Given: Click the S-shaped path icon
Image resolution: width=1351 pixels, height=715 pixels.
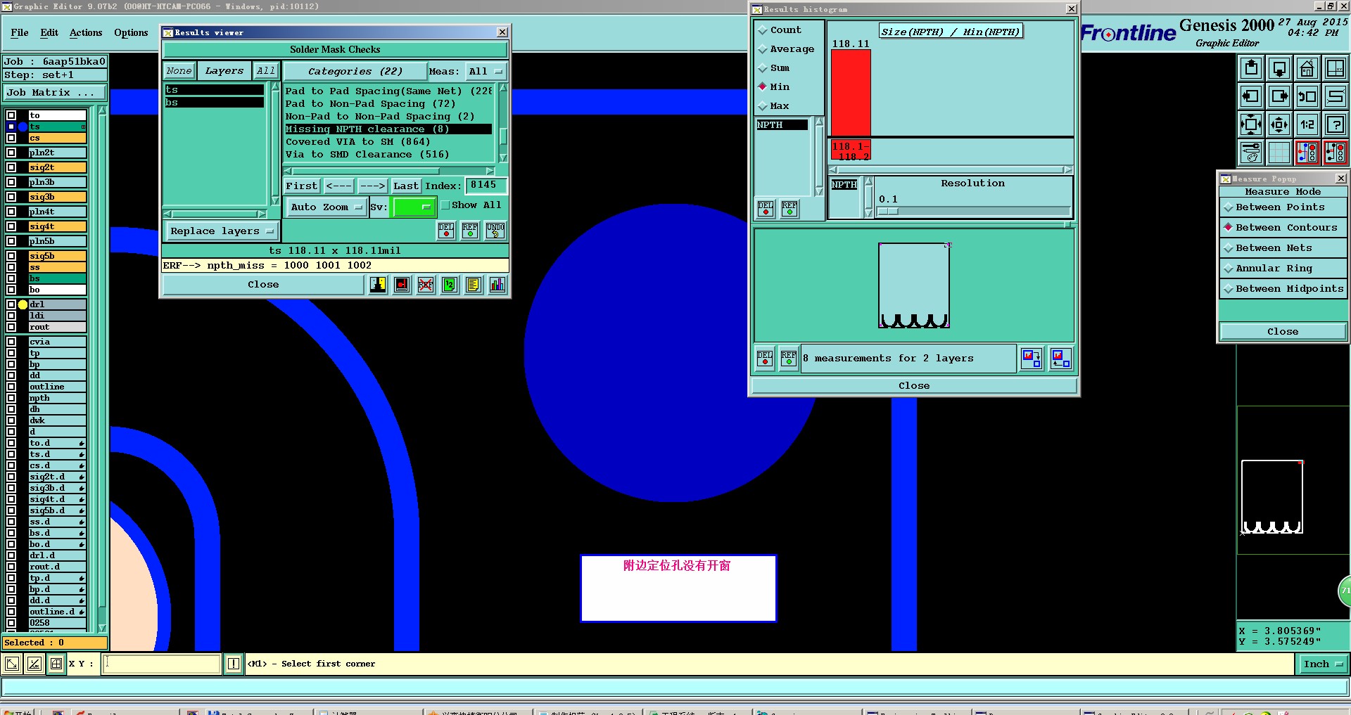Looking at the screenshot, I should click(1335, 96).
